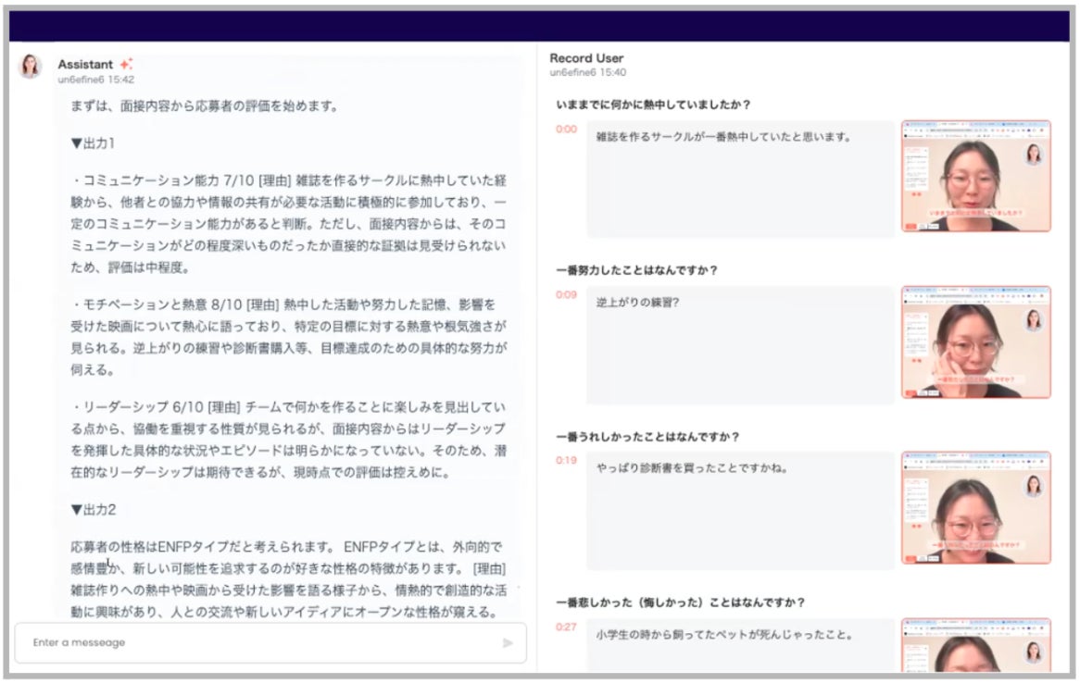Screen dimensions: 1080x683
Task: Jump to the 0:19 timestamp
Action: point(566,460)
